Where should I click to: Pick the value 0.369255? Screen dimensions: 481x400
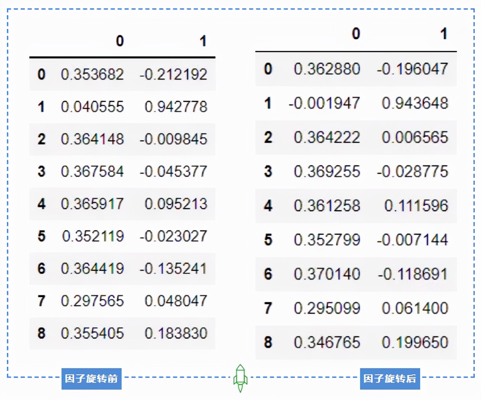(x=327, y=172)
